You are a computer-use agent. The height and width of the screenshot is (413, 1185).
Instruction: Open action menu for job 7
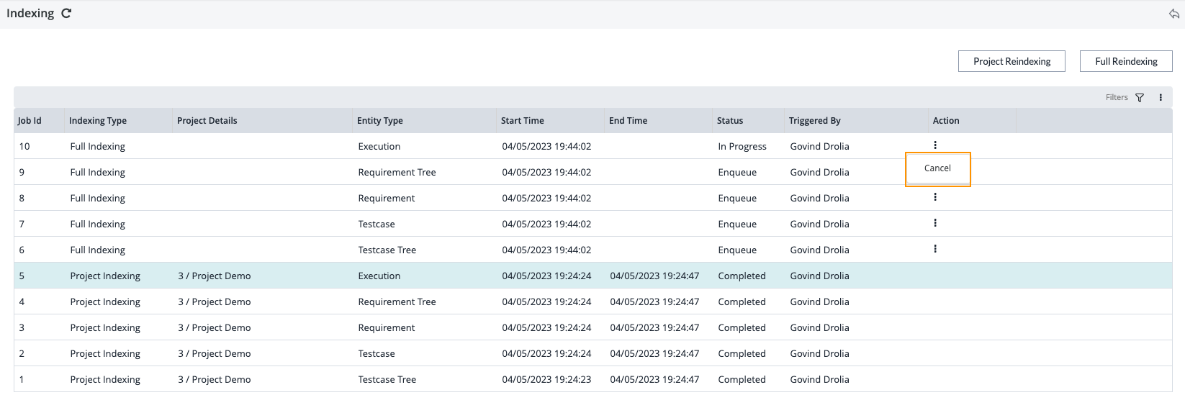point(935,223)
